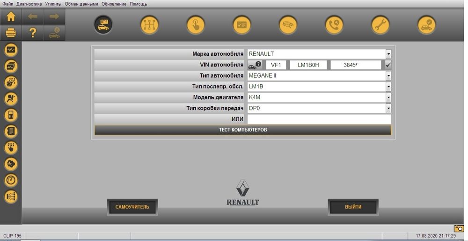Click the camera screenshot icon in status bar

click(x=459, y=229)
